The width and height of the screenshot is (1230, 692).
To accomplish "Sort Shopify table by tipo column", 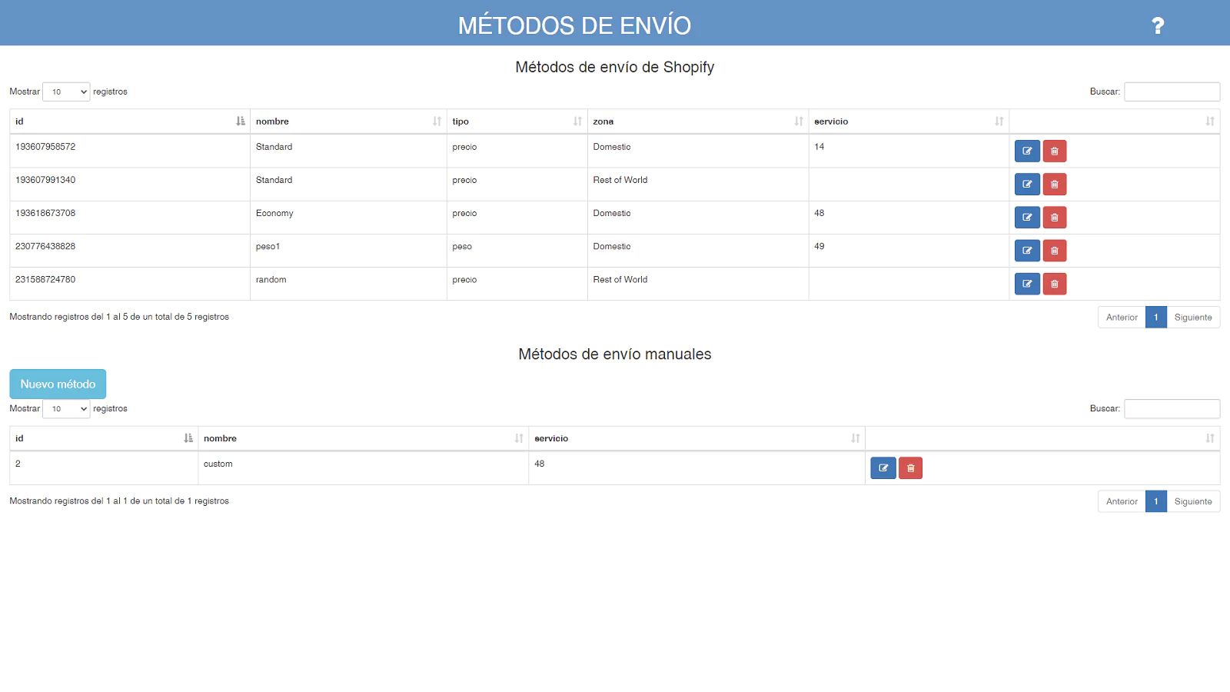I will click(x=517, y=121).
